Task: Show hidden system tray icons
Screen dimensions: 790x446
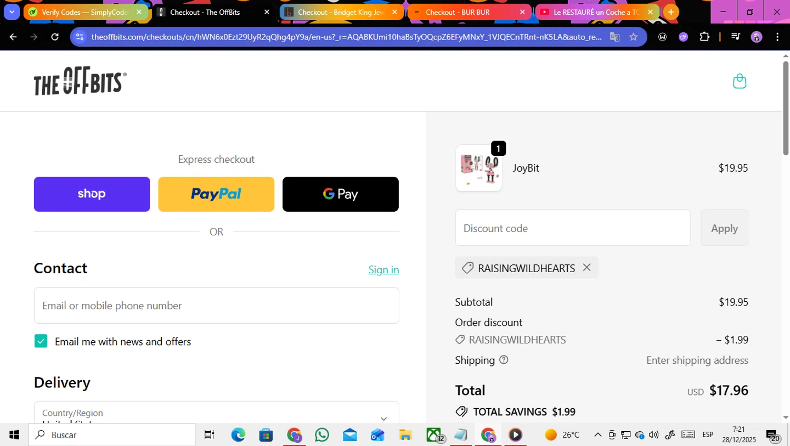Action: (598, 434)
